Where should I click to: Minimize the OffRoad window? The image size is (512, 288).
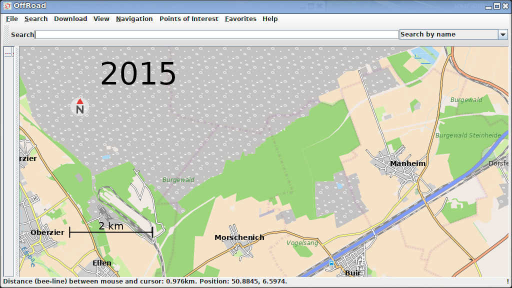pos(488,6)
